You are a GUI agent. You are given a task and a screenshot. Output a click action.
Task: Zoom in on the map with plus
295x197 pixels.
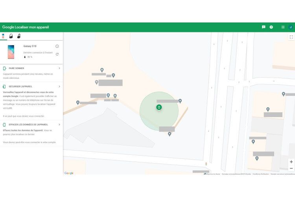click(291, 162)
